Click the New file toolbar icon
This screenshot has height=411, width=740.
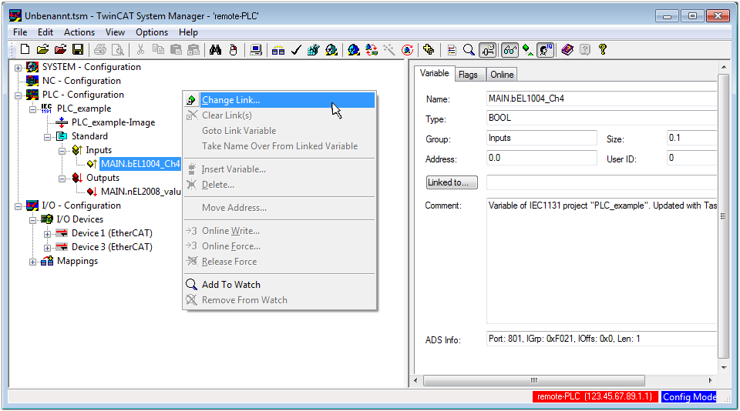coord(25,50)
